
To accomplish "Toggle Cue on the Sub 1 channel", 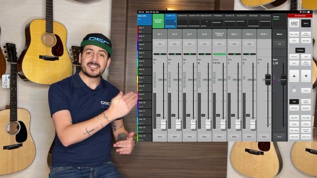I will click(234, 44).
